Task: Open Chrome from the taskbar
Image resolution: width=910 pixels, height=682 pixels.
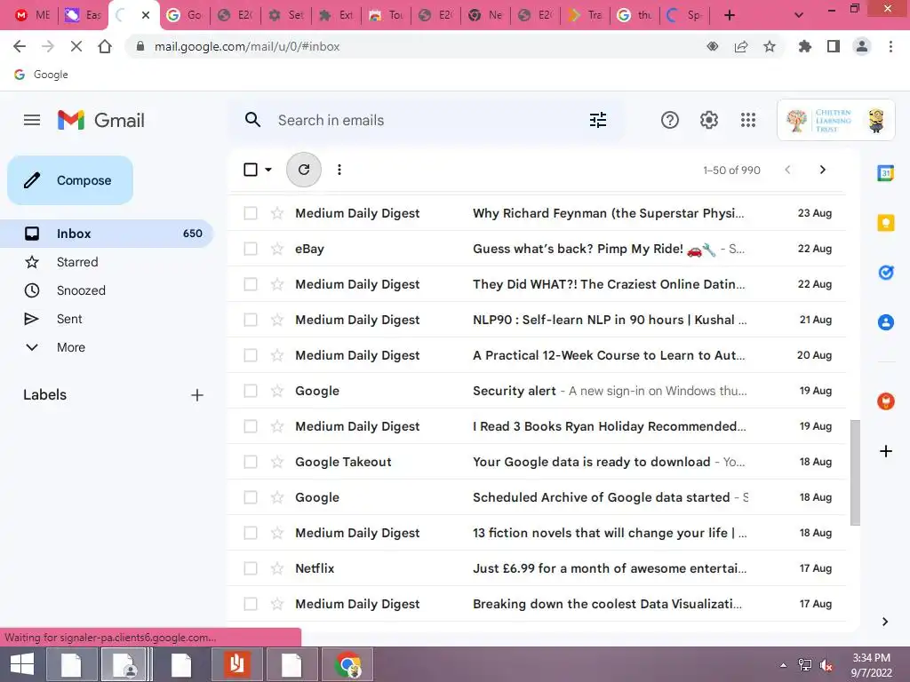Action: pyautogui.click(x=347, y=664)
